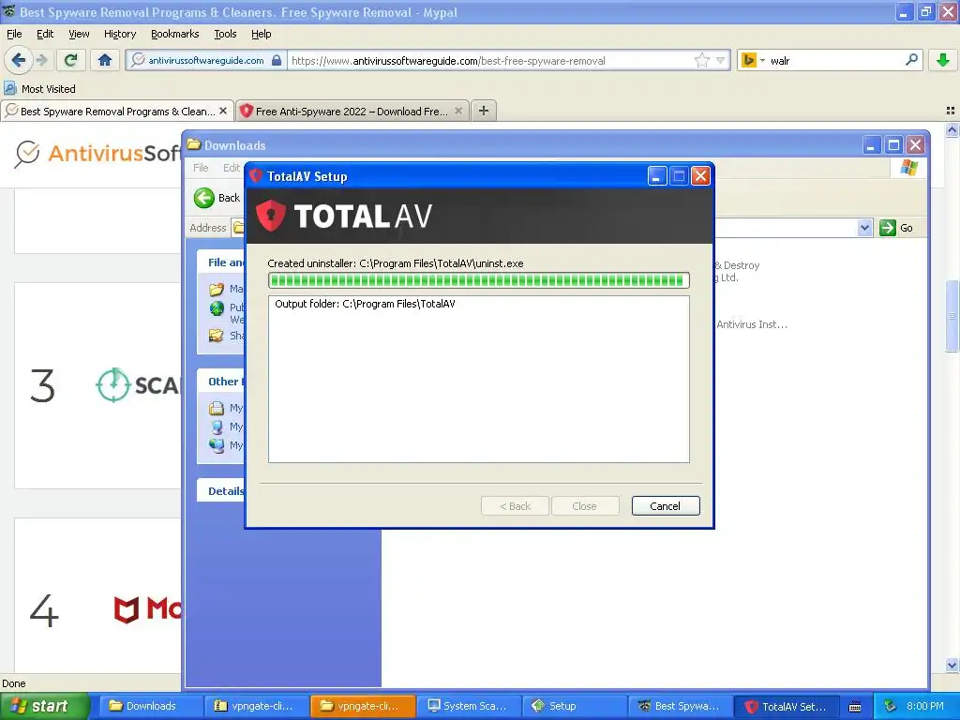Screen dimensions: 960x720
Task: Select the TotalAV Set... taskbar button
Action: pyautogui.click(x=787, y=706)
